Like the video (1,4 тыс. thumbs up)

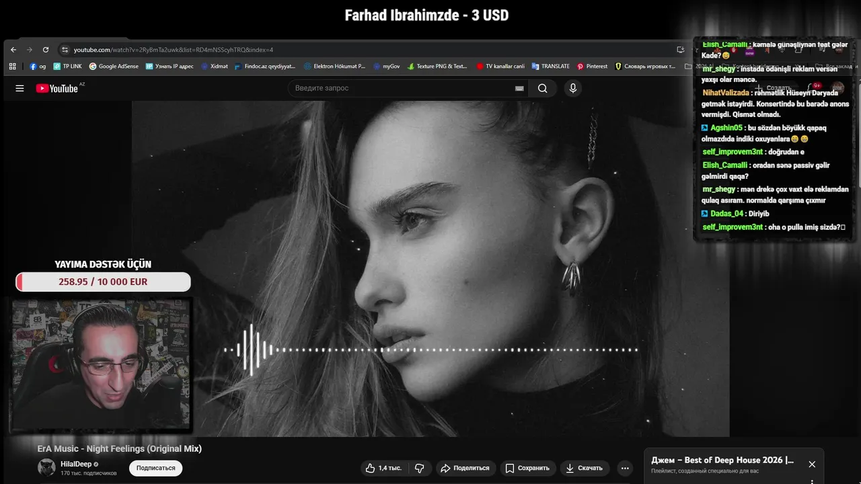(384, 468)
